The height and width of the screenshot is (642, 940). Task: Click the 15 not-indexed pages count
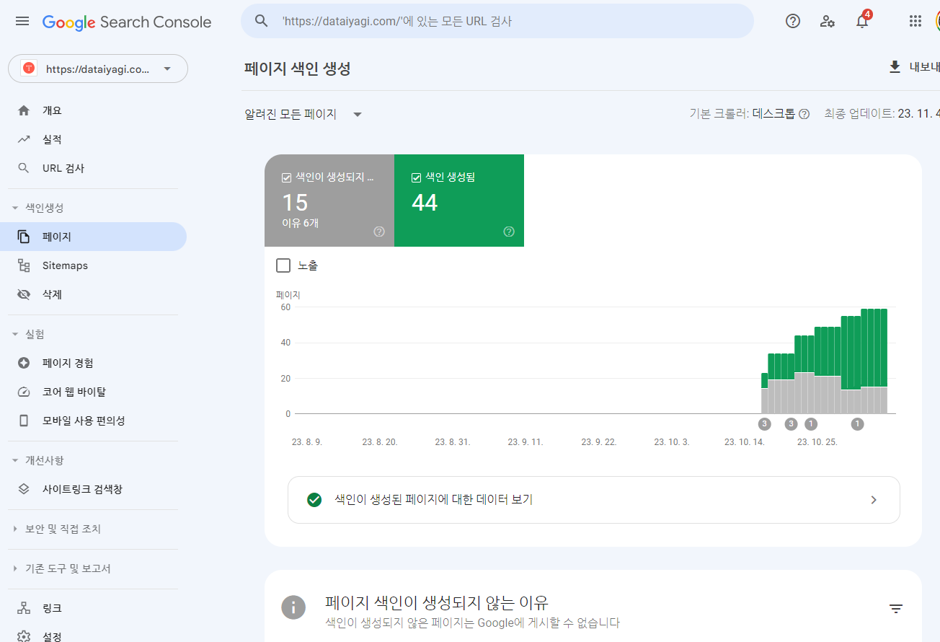295,203
